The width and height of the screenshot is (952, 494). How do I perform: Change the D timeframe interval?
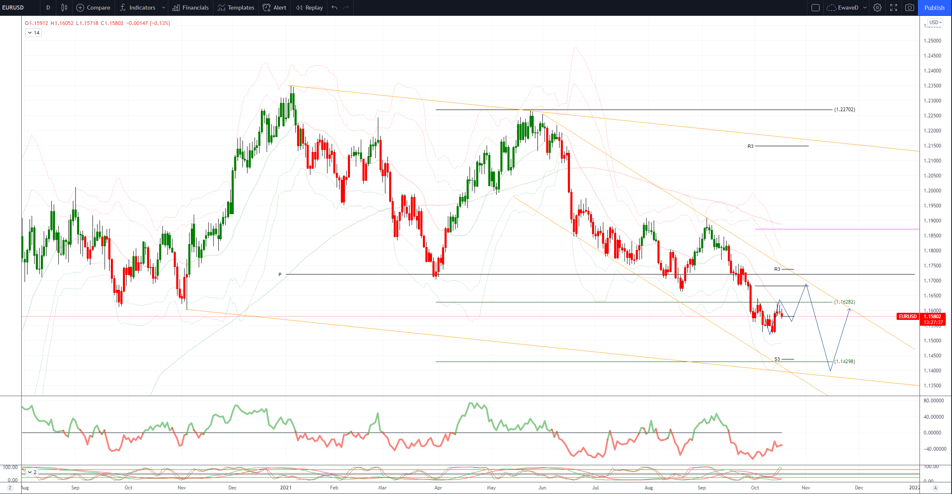(x=48, y=7)
